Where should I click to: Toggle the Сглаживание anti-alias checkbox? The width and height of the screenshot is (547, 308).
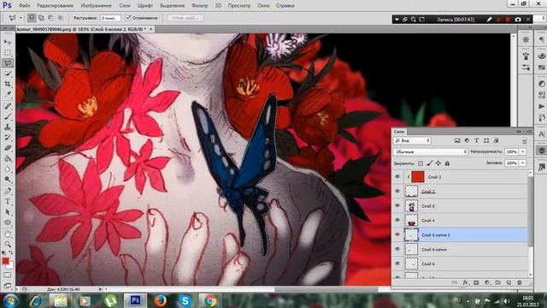coord(128,17)
